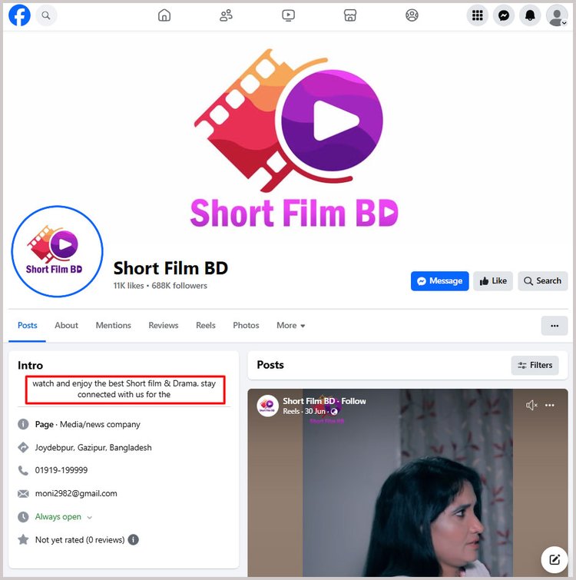576x580 pixels.
Task: Click the envelope email icon in Intro
Action: pyautogui.click(x=23, y=494)
